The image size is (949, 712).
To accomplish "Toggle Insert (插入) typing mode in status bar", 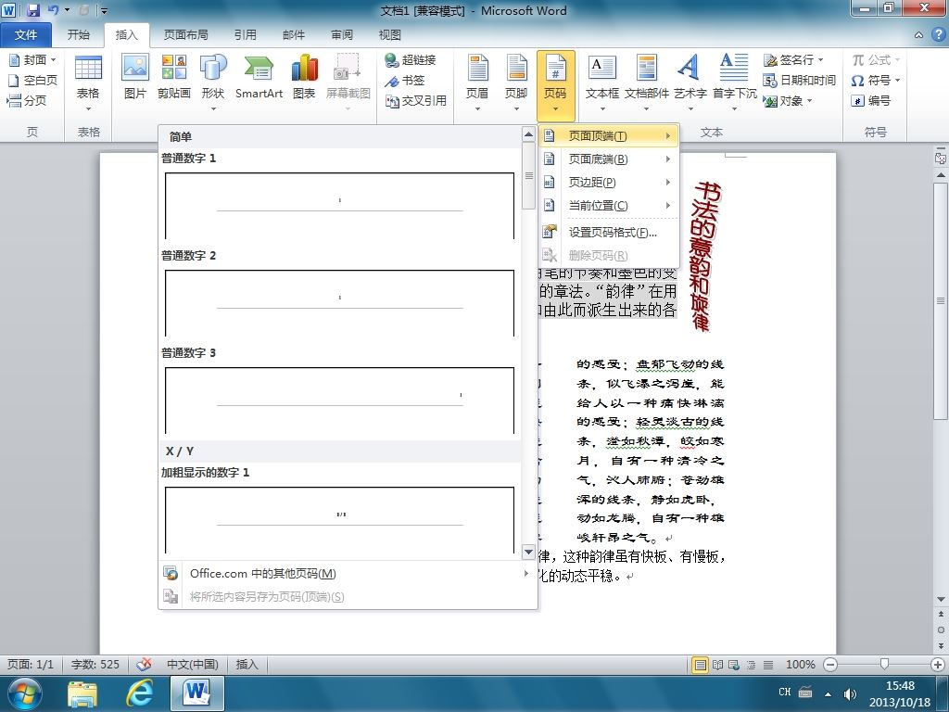I will [x=247, y=664].
